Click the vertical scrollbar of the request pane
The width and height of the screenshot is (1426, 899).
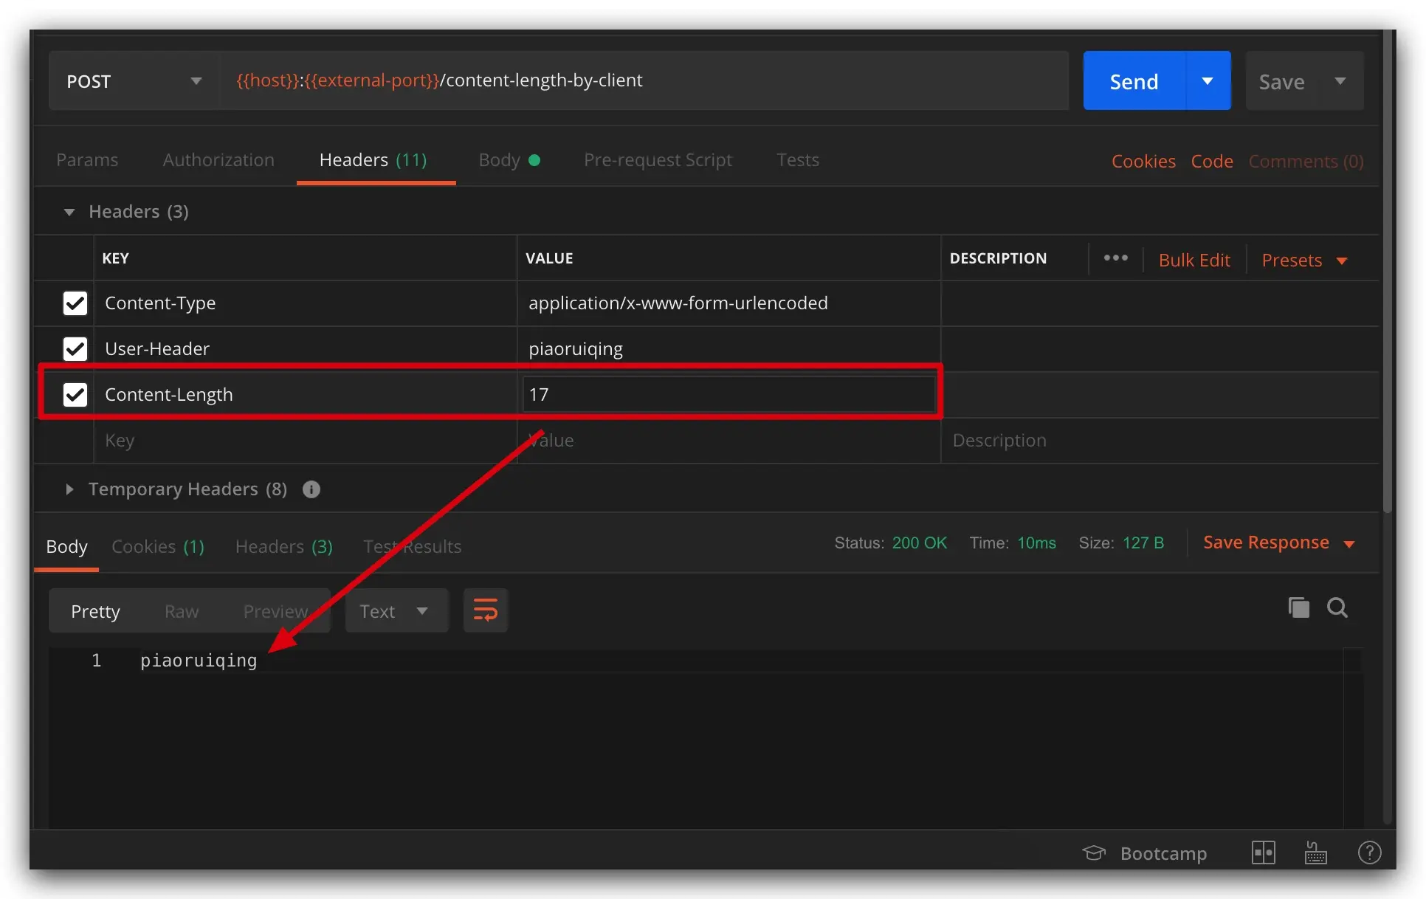1388,273
